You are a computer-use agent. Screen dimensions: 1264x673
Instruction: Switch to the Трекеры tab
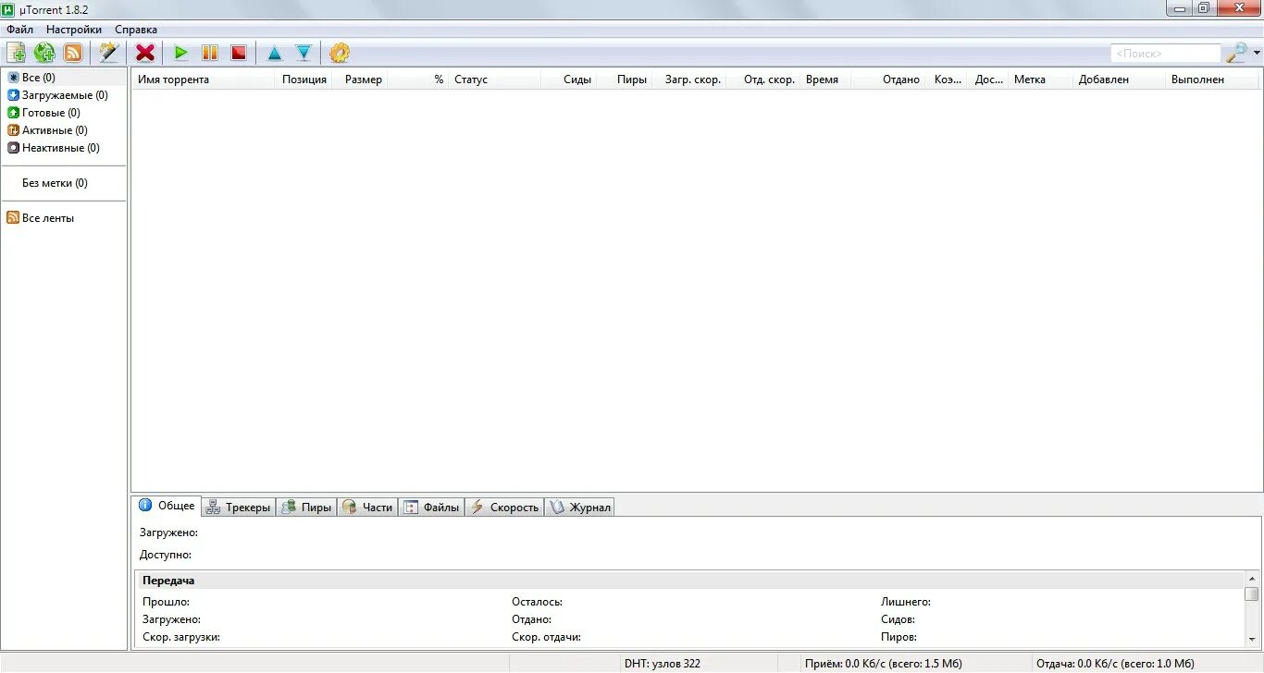click(239, 508)
